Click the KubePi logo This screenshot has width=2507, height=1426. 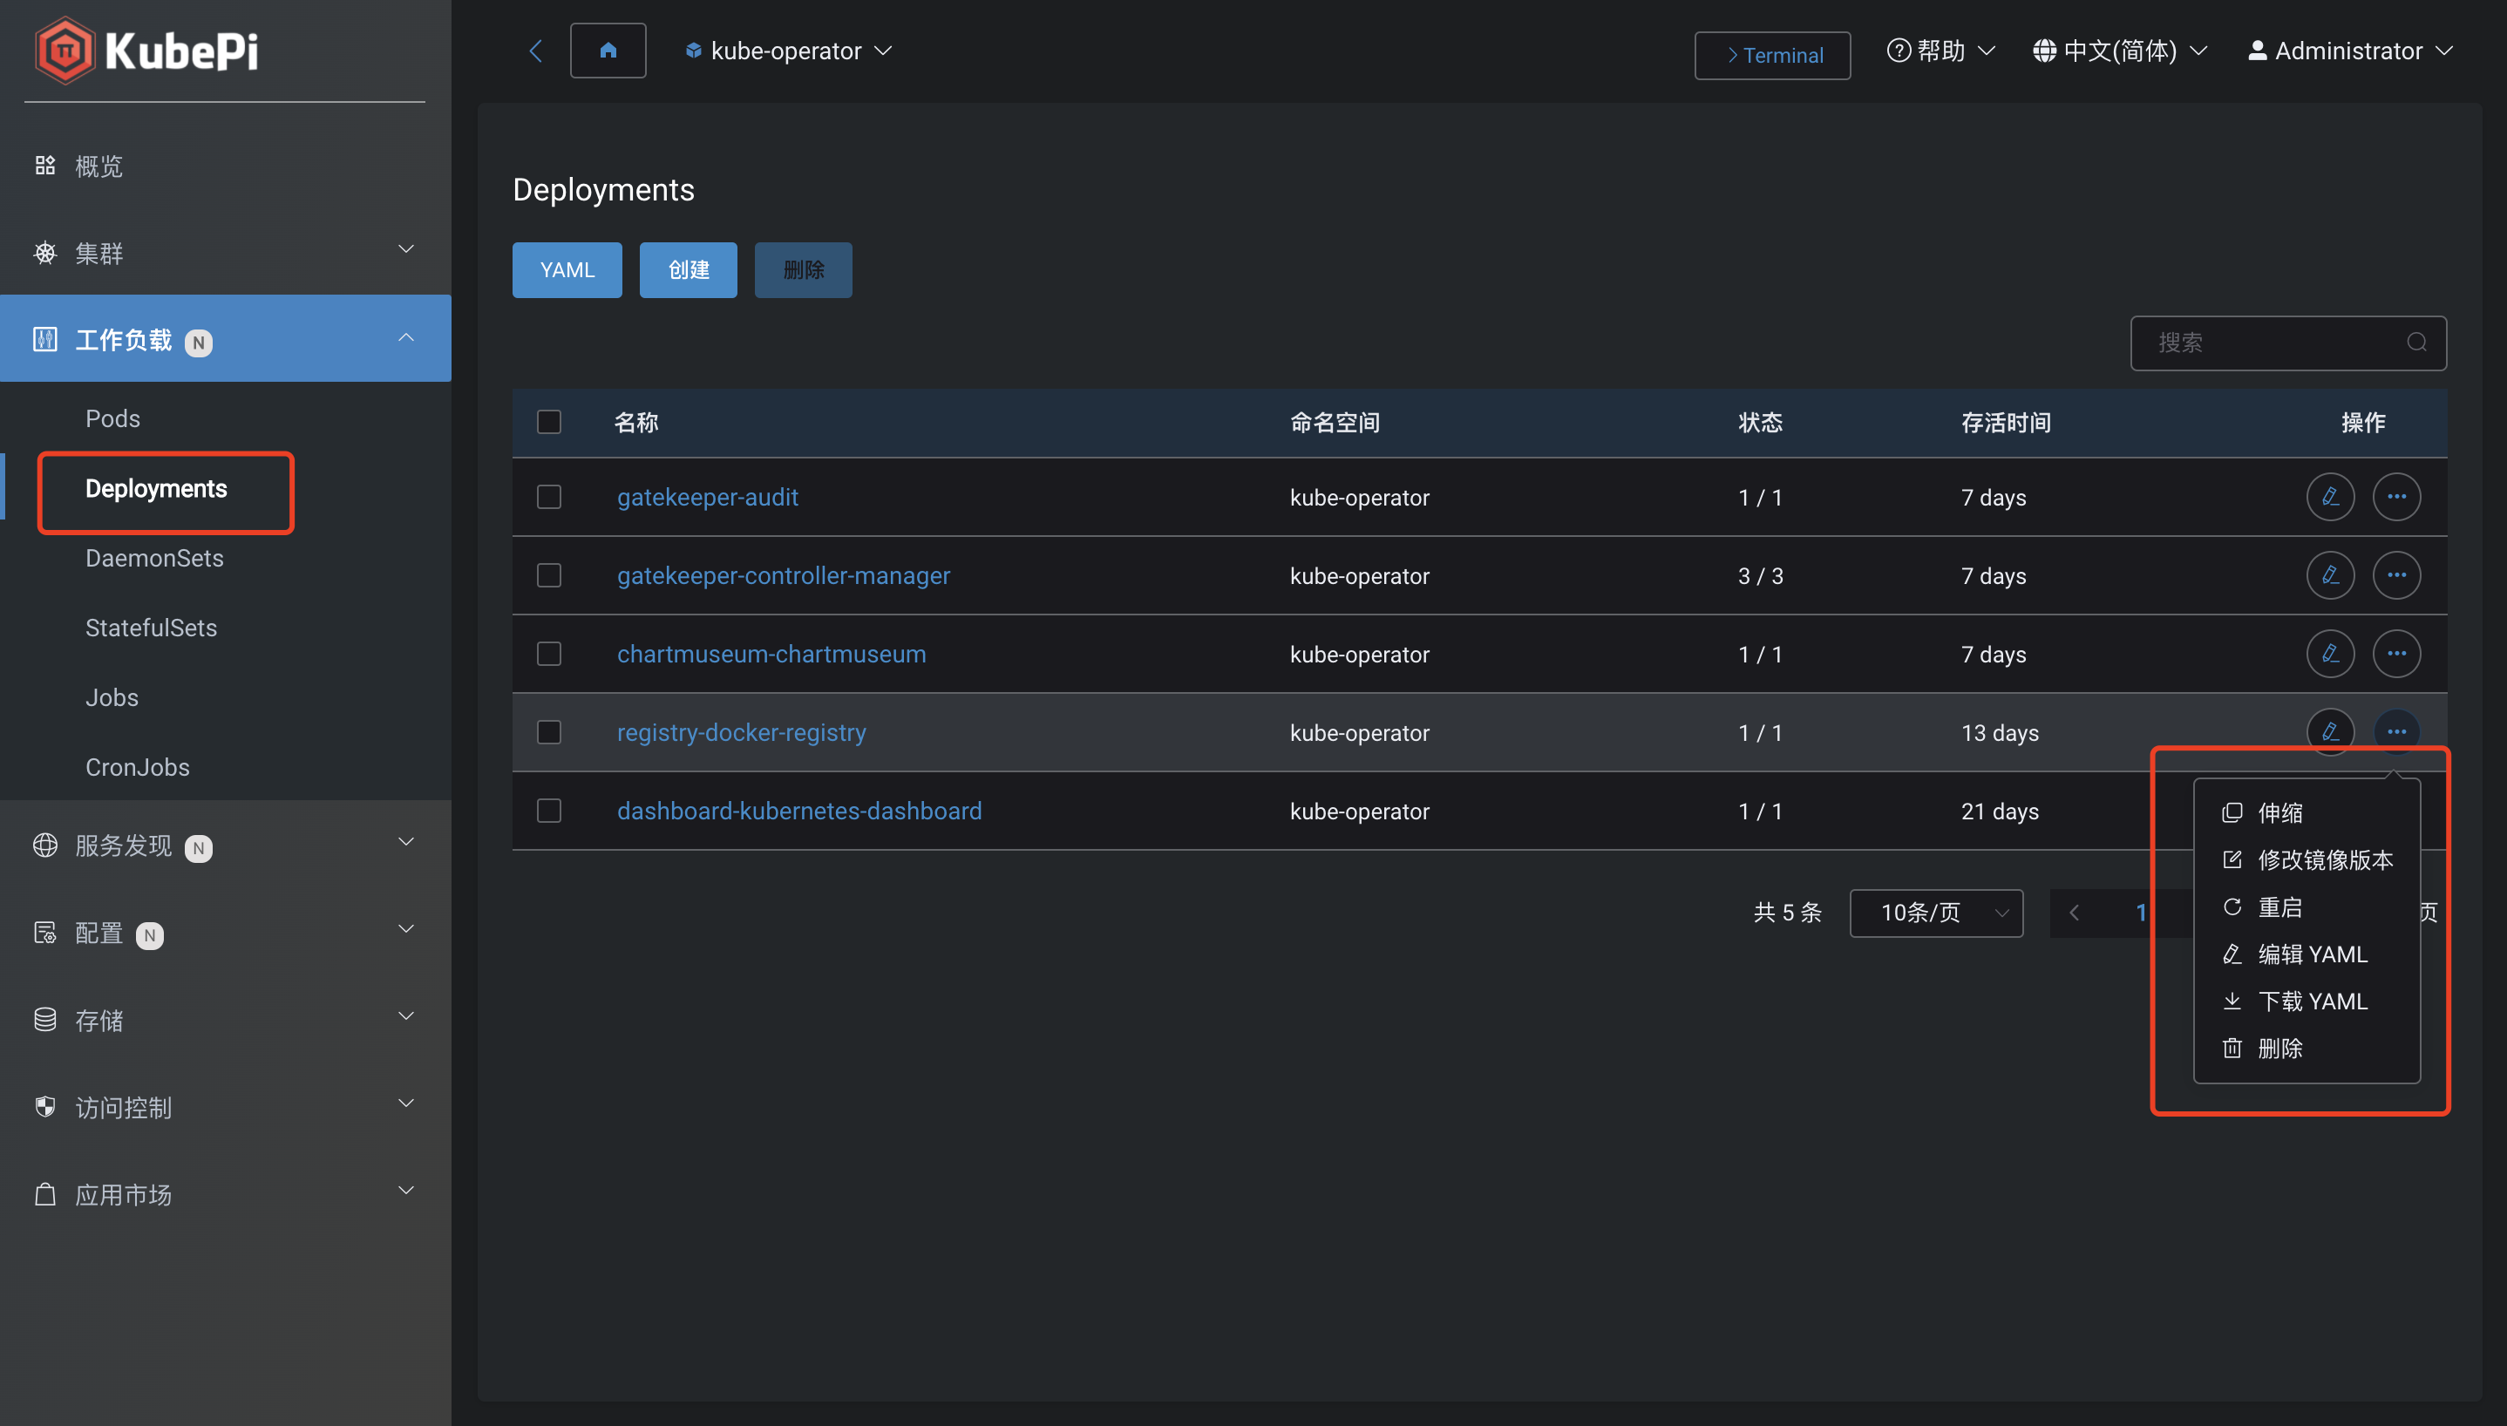pos(147,50)
